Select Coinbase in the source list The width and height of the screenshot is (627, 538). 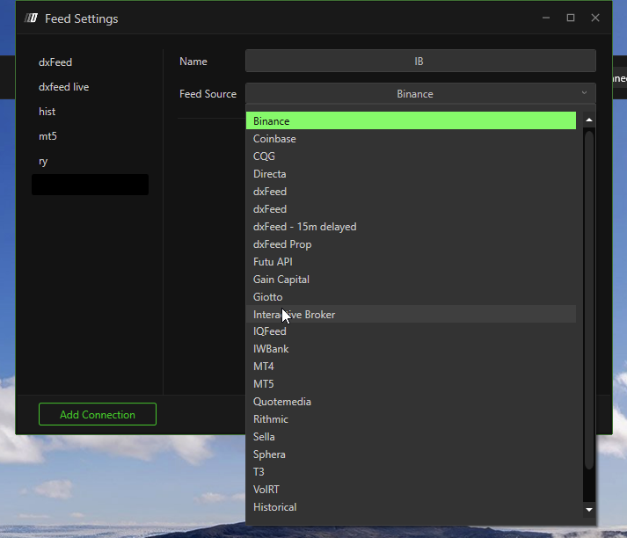tap(274, 139)
